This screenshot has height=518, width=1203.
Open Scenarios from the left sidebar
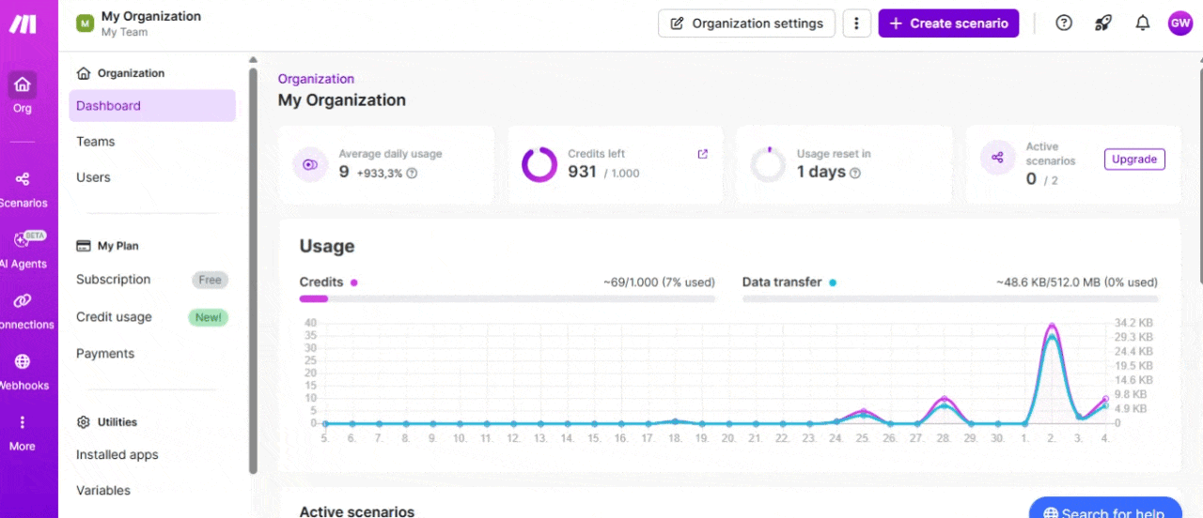point(23,188)
